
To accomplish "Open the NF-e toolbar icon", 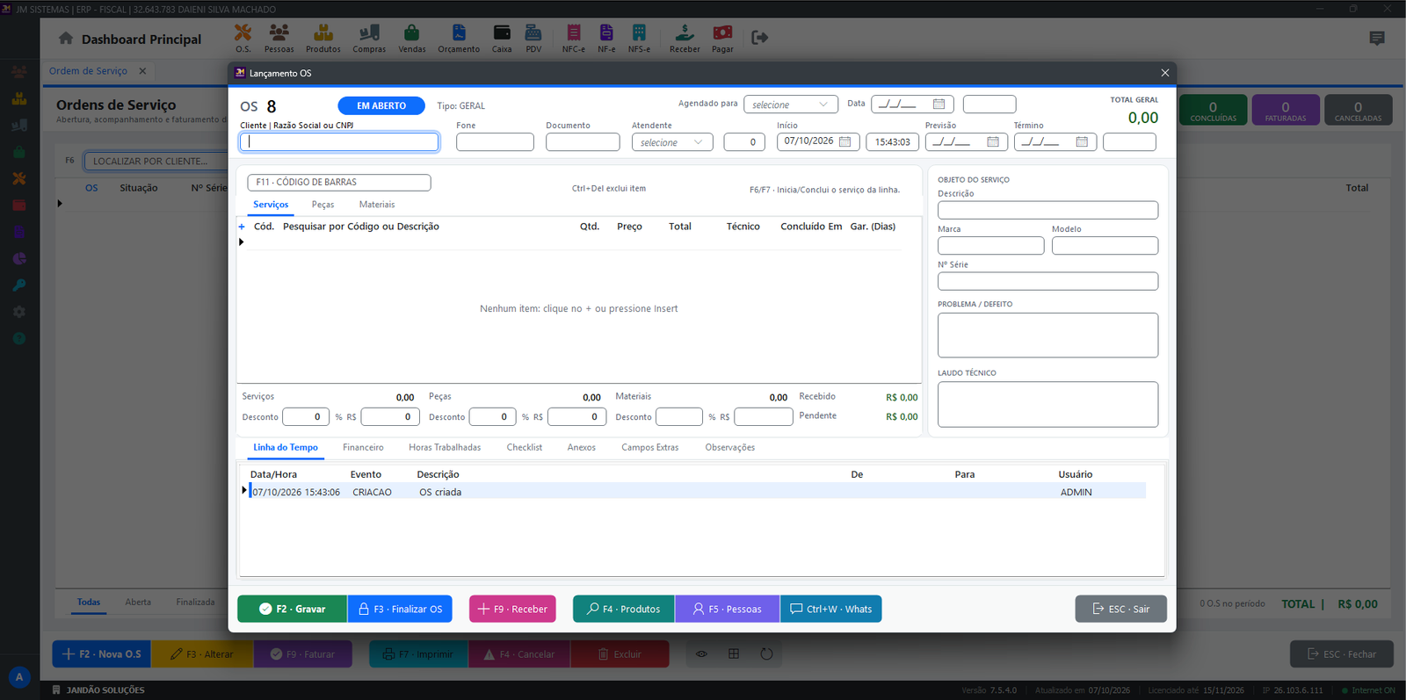I will coord(606,38).
